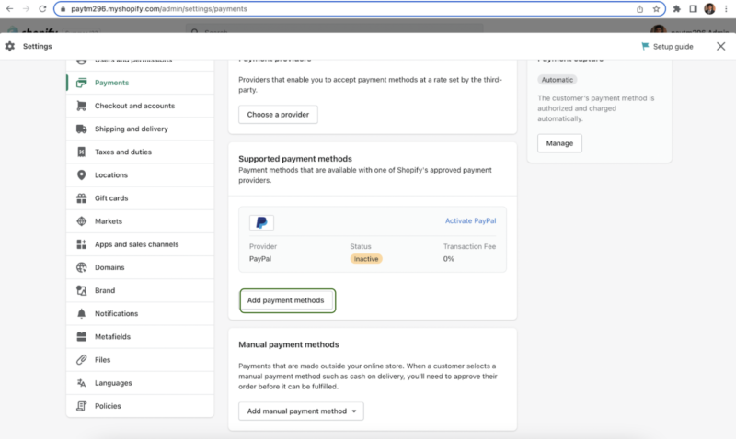Open Notifications label in sidebar
This screenshot has width=736, height=439.
click(117, 313)
